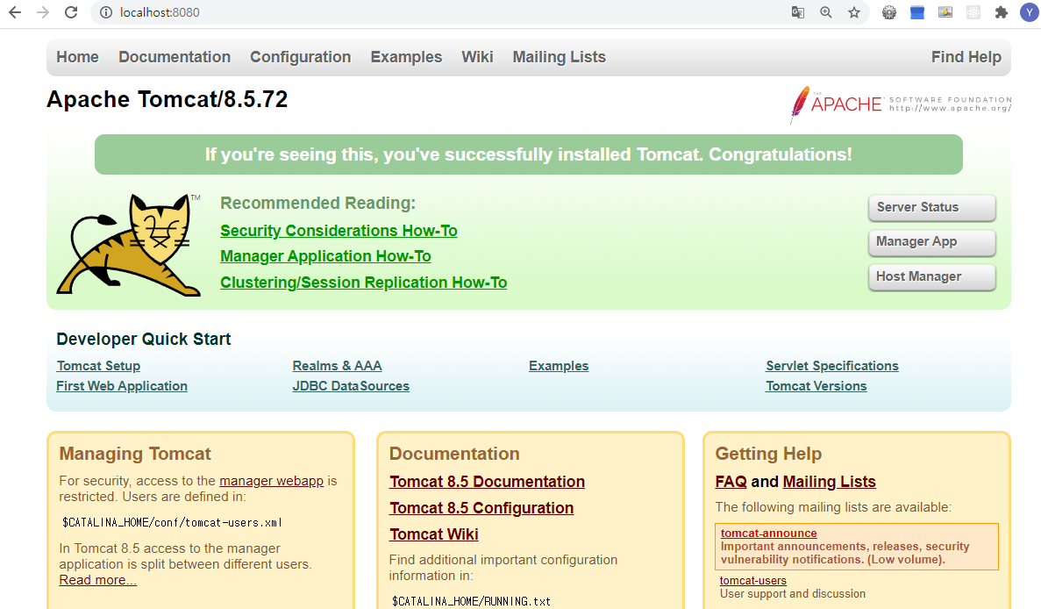Open the Mailing Lists nav item in top bar
This screenshot has height=609, width=1041.
pyautogui.click(x=559, y=57)
